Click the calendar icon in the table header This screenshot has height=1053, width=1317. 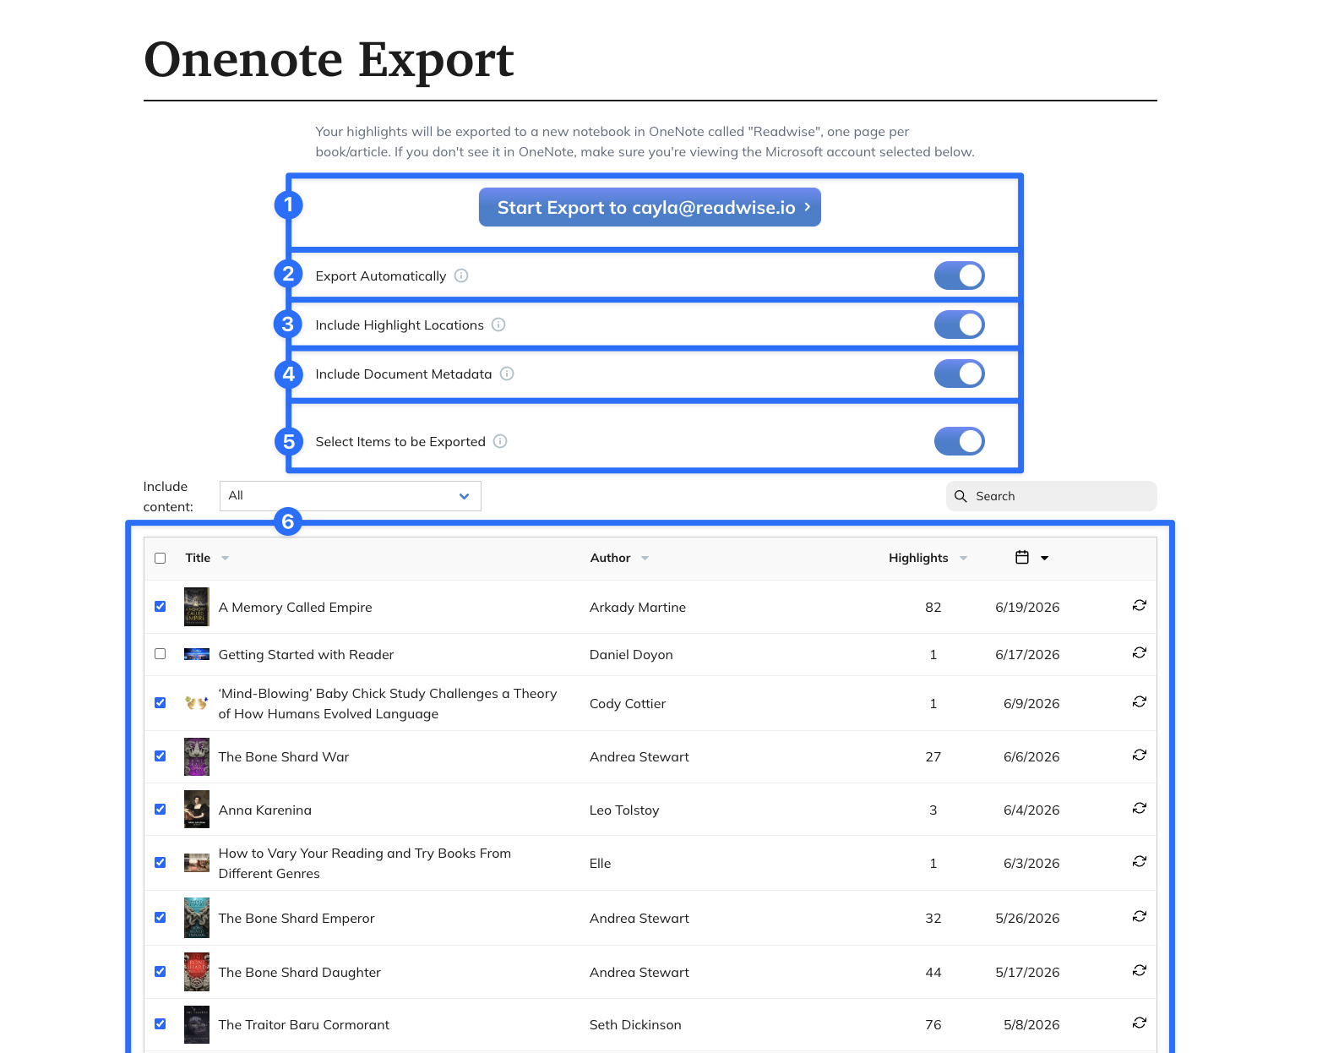pos(1022,557)
